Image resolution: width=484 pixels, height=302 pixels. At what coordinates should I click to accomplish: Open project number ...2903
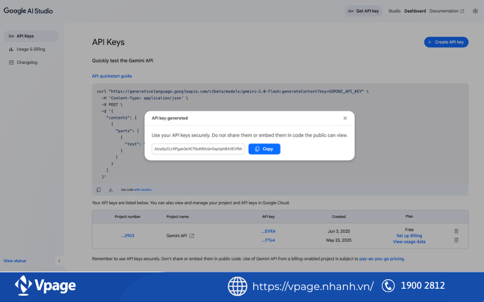tap(127, 236)
